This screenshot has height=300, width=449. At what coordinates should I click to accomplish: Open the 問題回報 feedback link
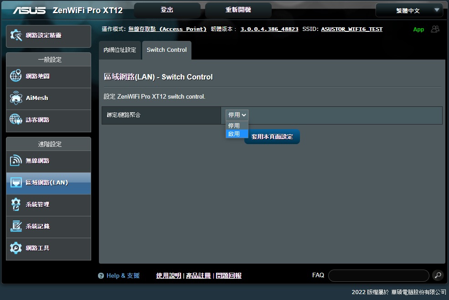point(228,276)
